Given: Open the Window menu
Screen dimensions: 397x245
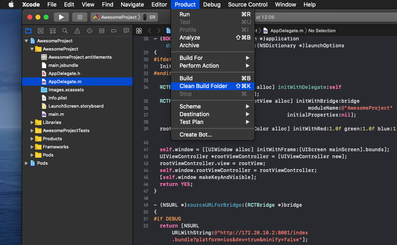Looking at the screenshot, I should coord(285,4).
